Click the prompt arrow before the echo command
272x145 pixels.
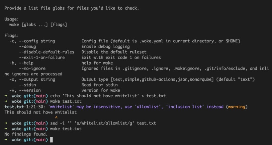pos(6,95)
